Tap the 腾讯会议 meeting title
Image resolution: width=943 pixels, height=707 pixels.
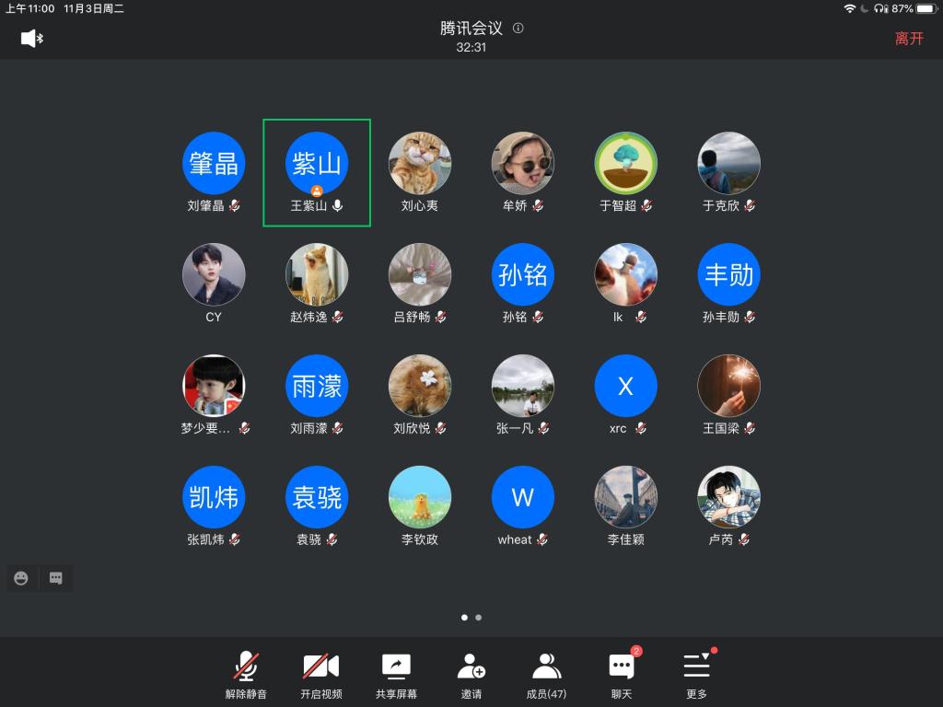pos(471,29)
